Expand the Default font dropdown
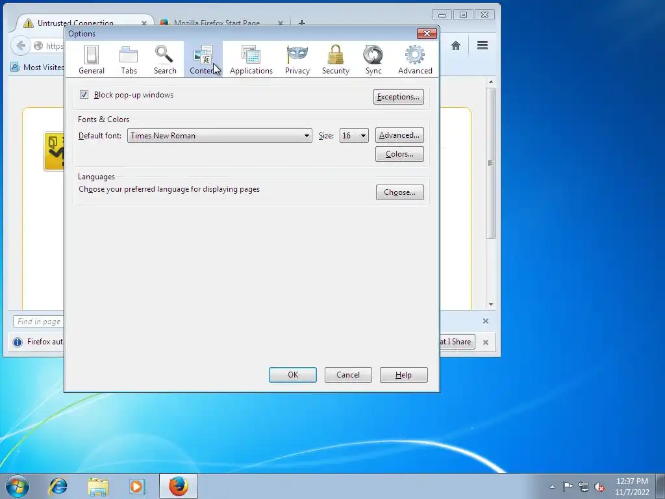665x499 pixels. [x=220, y=135]
